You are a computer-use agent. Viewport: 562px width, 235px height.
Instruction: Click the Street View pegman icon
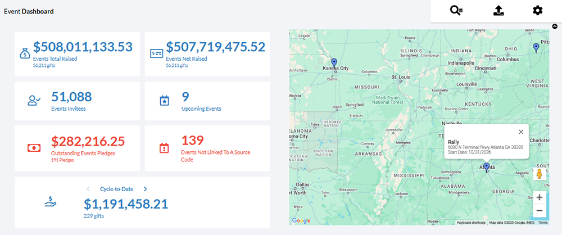540,174
